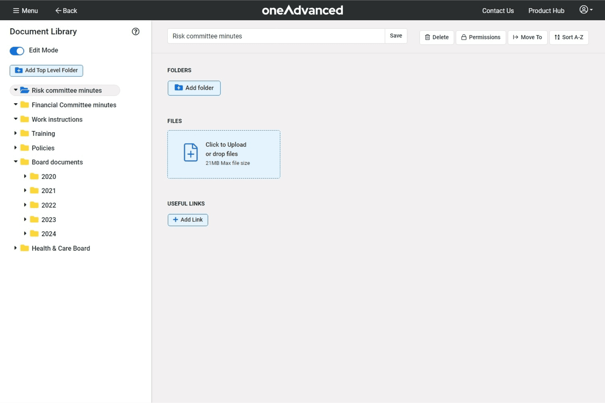Expand the 2023 subfolder

(x=25, y=219)
